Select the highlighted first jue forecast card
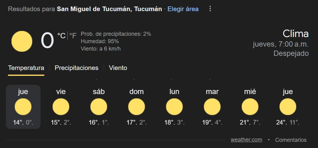Screen dimensions: 318x148 pos(23,107)
